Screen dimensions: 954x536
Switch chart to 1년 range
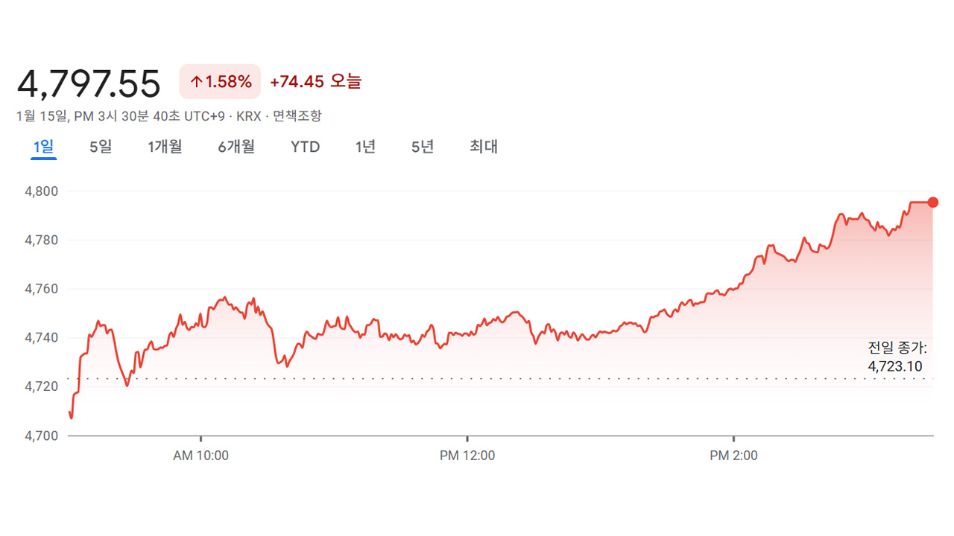pyautogui.click(x=365, y=147)
